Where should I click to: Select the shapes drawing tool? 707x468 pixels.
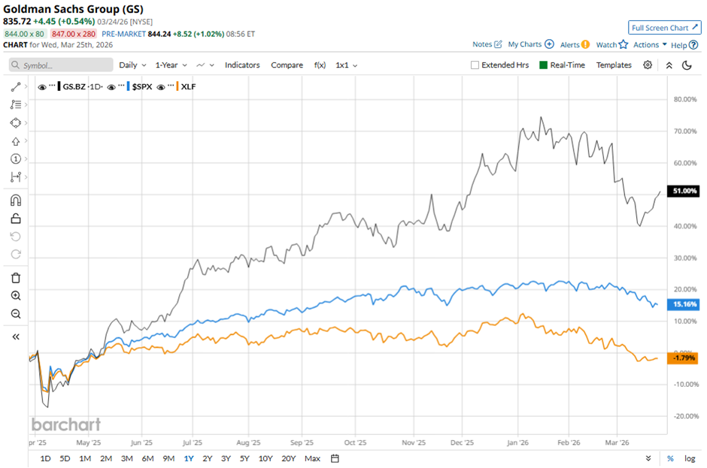(x=15, y=123)
